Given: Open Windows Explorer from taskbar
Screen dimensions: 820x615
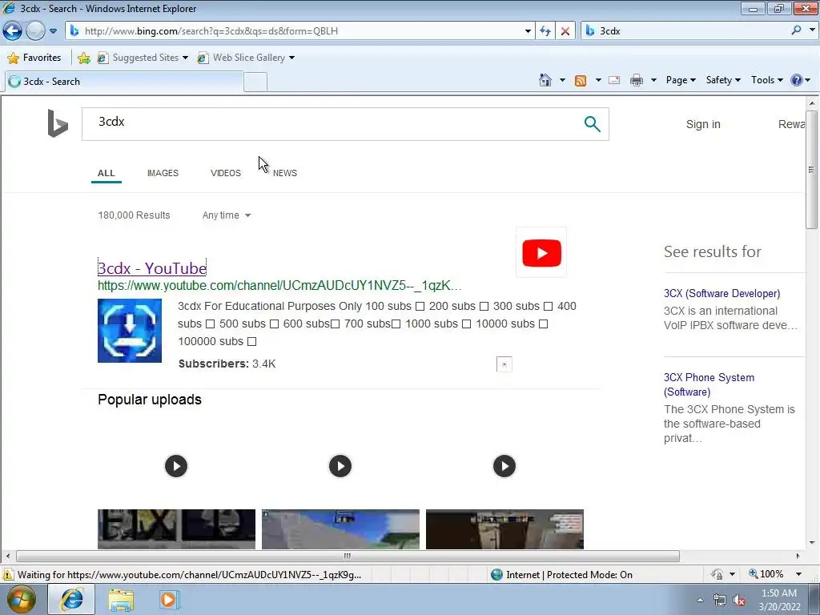Looking at the screenshot, I should [121, 600].
